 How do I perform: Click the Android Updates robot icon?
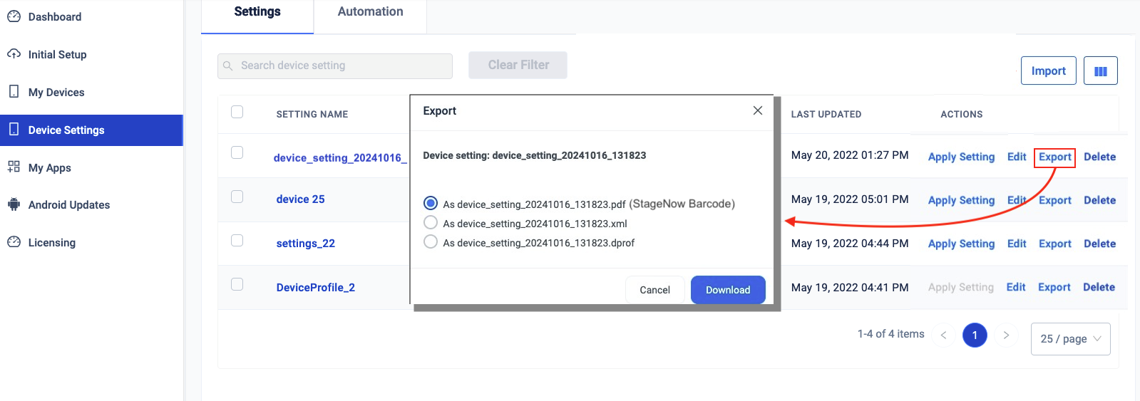pyautogui.click(x=14, y=204)
